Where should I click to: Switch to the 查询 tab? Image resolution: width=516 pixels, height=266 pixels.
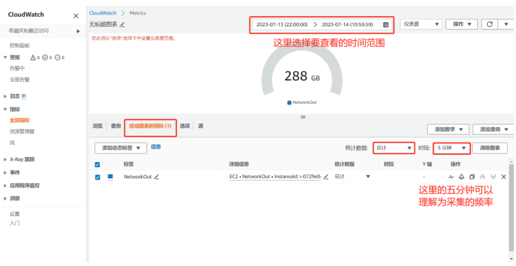pos(116,126)
